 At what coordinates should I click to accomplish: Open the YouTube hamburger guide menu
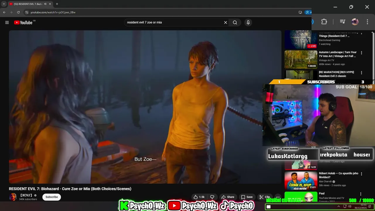(x=7, y=23)
